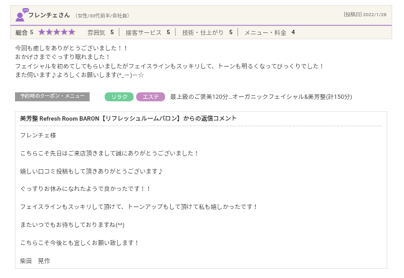Click the reviewer demographics 女性/30代前半/会社員
This screenshot has width=404, height=278.
pyautogui.click(x=102, y=15)
